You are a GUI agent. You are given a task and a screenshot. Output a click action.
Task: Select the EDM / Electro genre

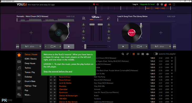31,59
